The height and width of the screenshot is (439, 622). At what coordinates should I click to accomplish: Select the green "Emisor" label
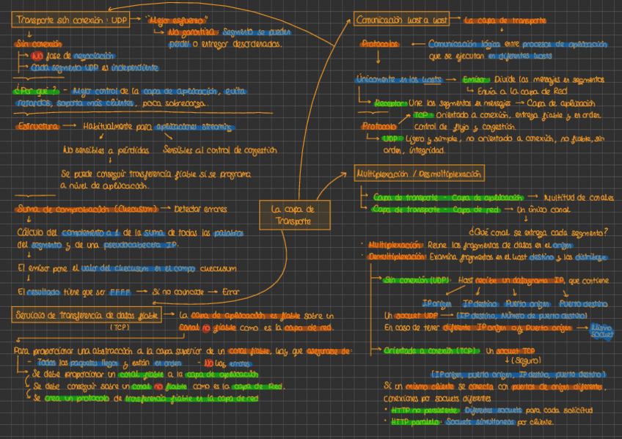(x=475, y=80)
